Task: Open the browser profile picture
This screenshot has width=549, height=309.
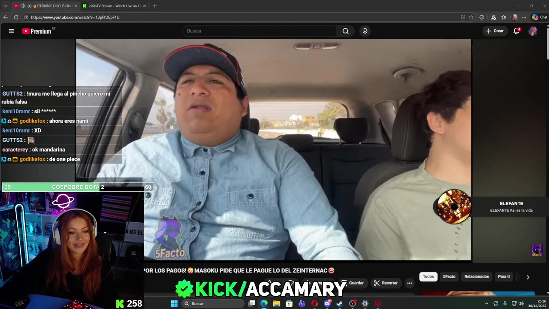Action: point(514,17)
